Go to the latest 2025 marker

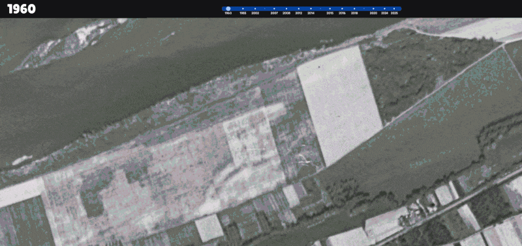click(394, 8)
